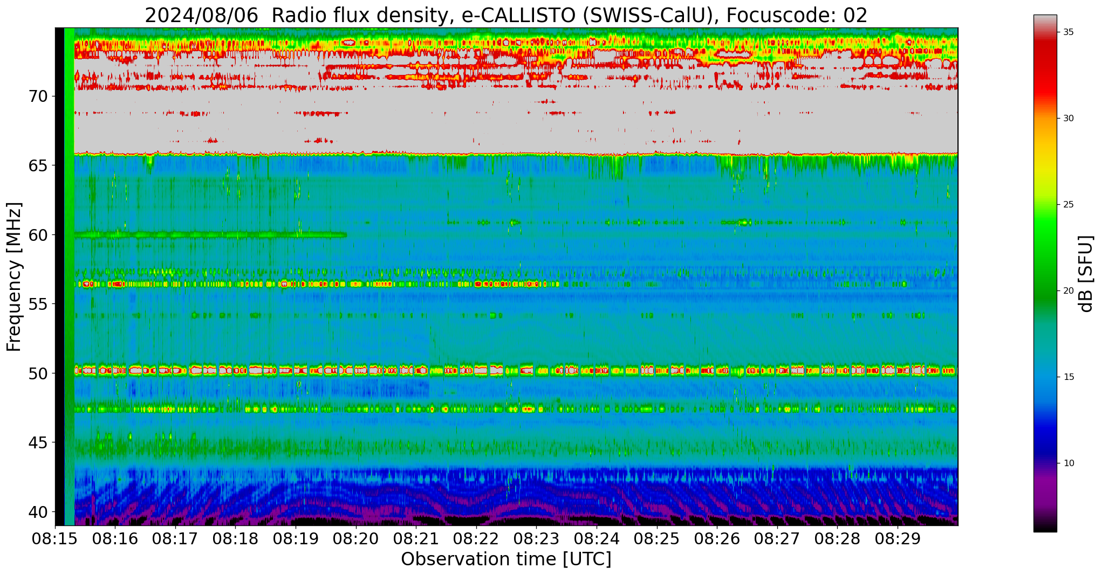
Task: Click the 50 frequency tick label
Action: [x=38, y=373]
